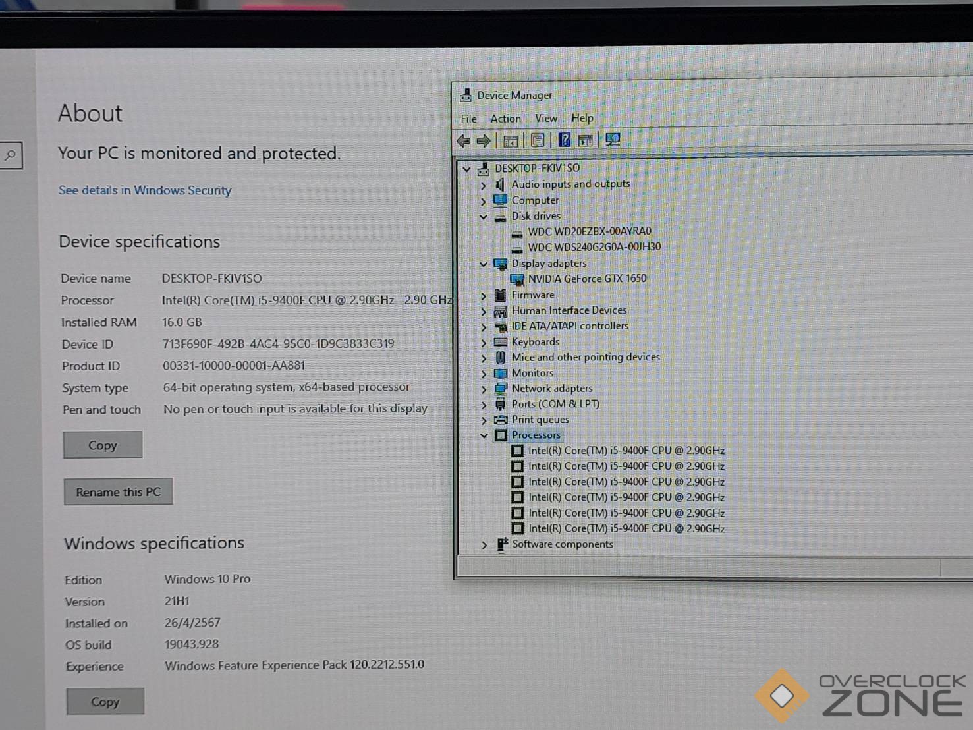The width and height of the screenshot is (973, 730).
Task: Collapse the Processors category
Action: (x=484, y=435)
